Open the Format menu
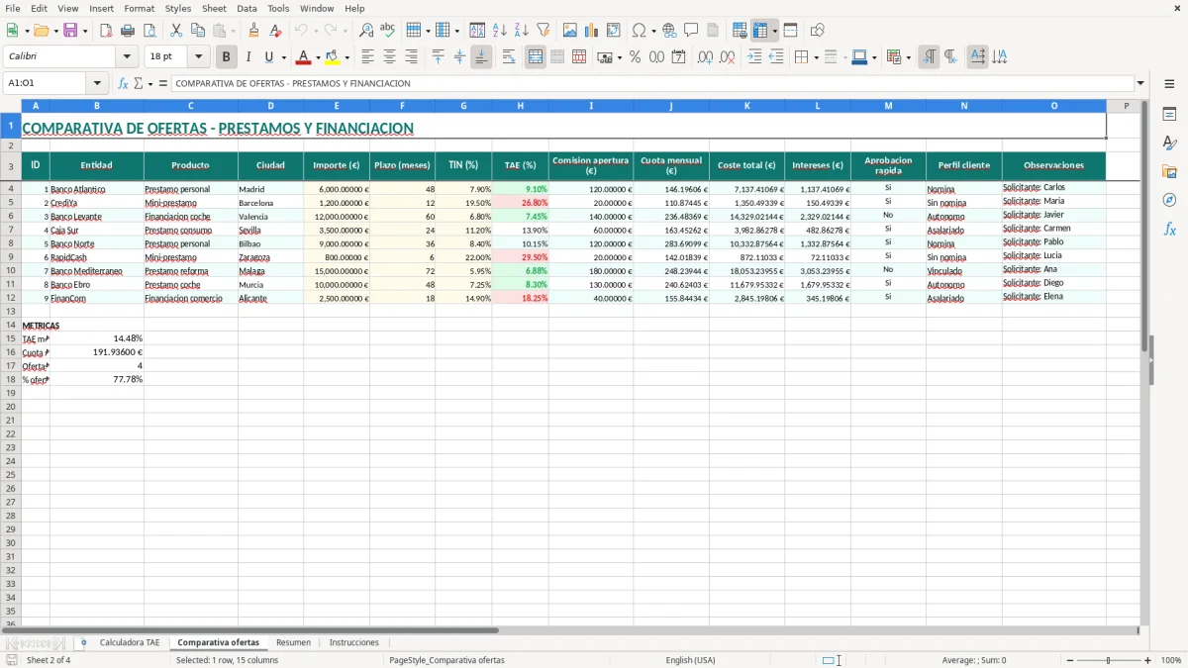The height and width of the screenshot is (668, 1188). pos(139,8)
